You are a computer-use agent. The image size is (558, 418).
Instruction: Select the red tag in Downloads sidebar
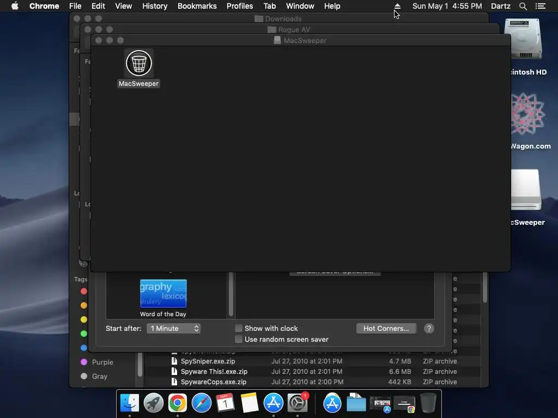pos(83,291)
